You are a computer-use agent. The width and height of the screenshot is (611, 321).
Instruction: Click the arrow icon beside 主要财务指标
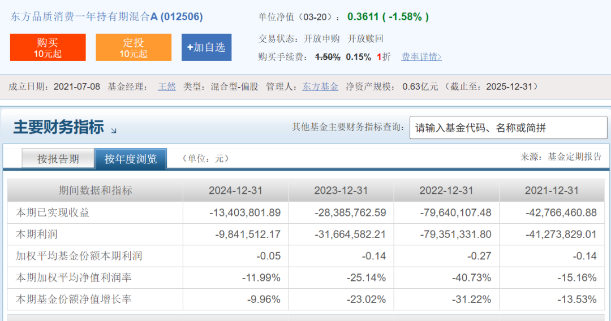(x=114, y=131)
